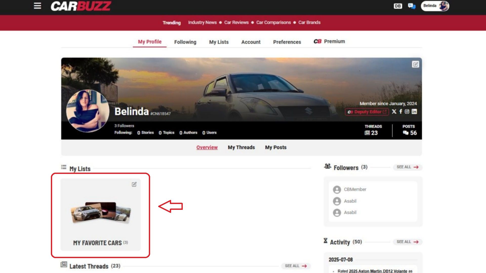
Task: Open 2025 Aston Martin DB12 Volante link
Action: coord(378,271)
